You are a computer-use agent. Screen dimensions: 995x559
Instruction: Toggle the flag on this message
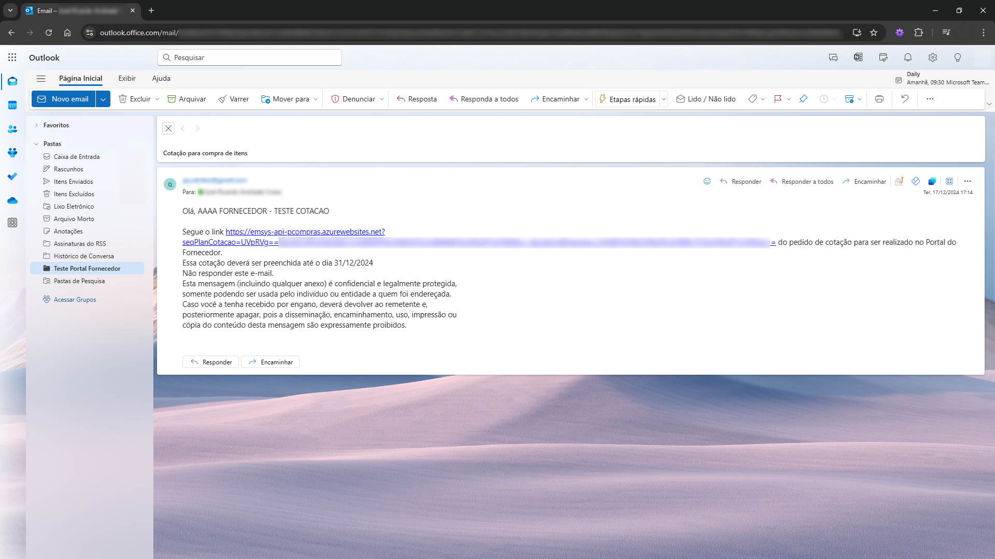777,99
